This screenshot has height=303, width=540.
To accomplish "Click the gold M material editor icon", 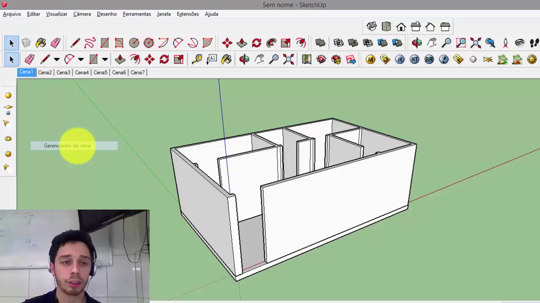I will pyautogui.click(x=370, y=59).
